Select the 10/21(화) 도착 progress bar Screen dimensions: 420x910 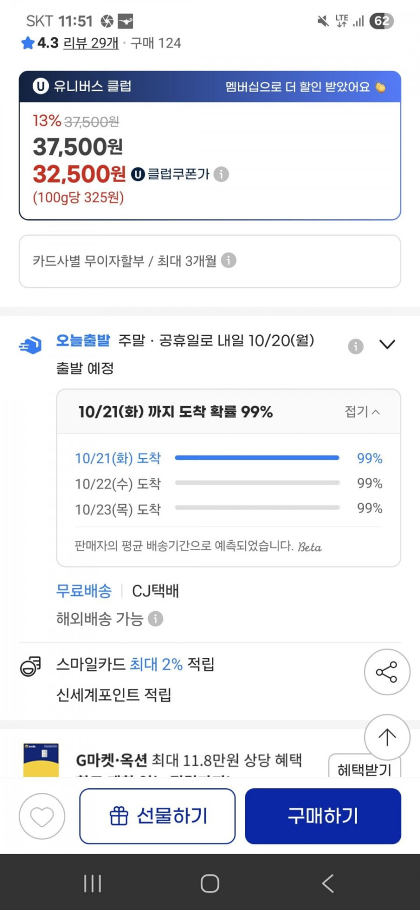pyautogui.click(x=257, y=458)
